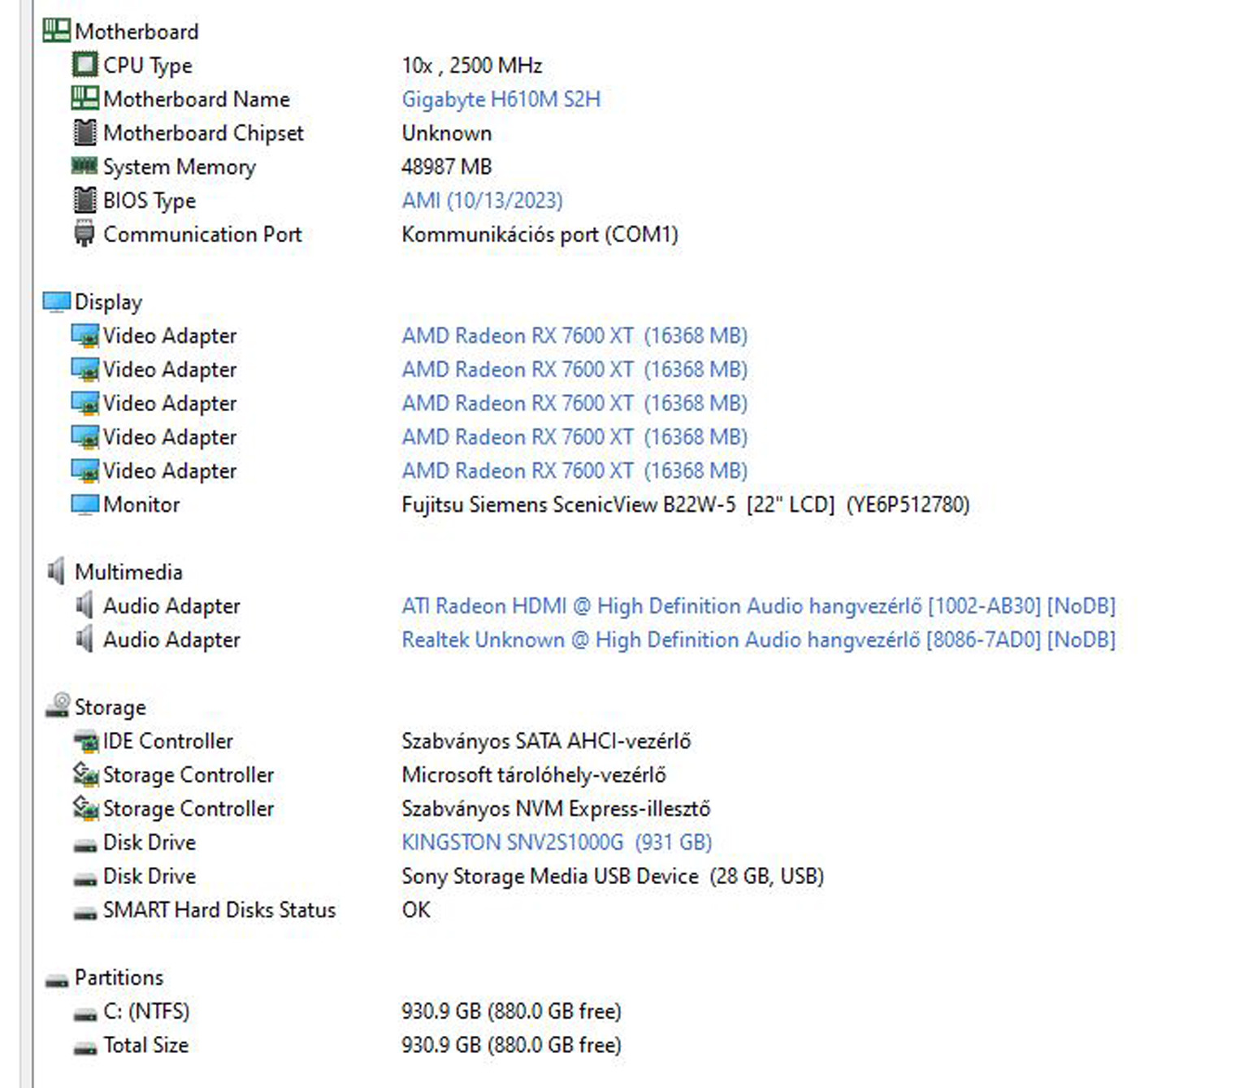Click the Multimedia section speaker icon

56,571
